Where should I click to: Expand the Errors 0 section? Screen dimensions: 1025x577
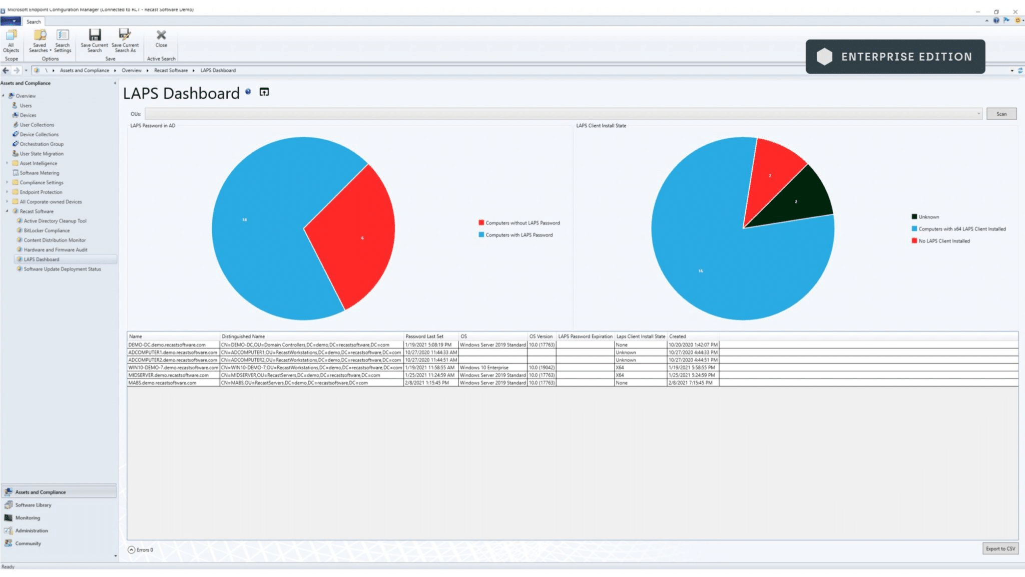click(131, 549)
